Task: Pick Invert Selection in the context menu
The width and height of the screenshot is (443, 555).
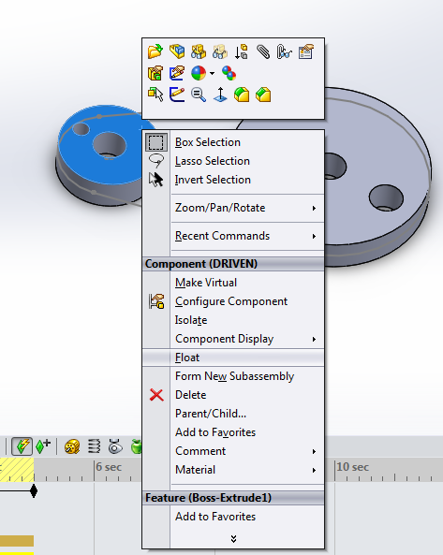Action: (233, 180)
